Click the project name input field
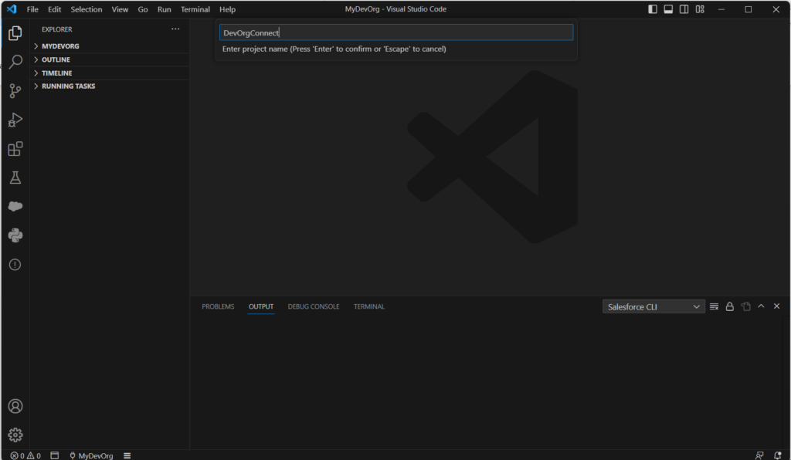 coord(395,32)
